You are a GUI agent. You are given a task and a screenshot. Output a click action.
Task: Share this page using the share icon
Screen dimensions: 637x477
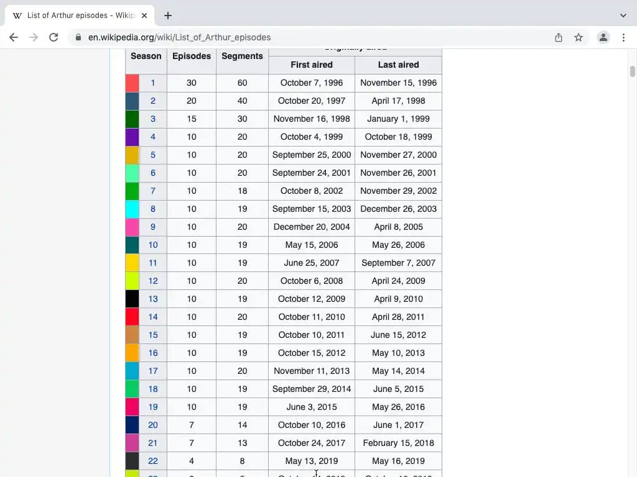[559, 37]
